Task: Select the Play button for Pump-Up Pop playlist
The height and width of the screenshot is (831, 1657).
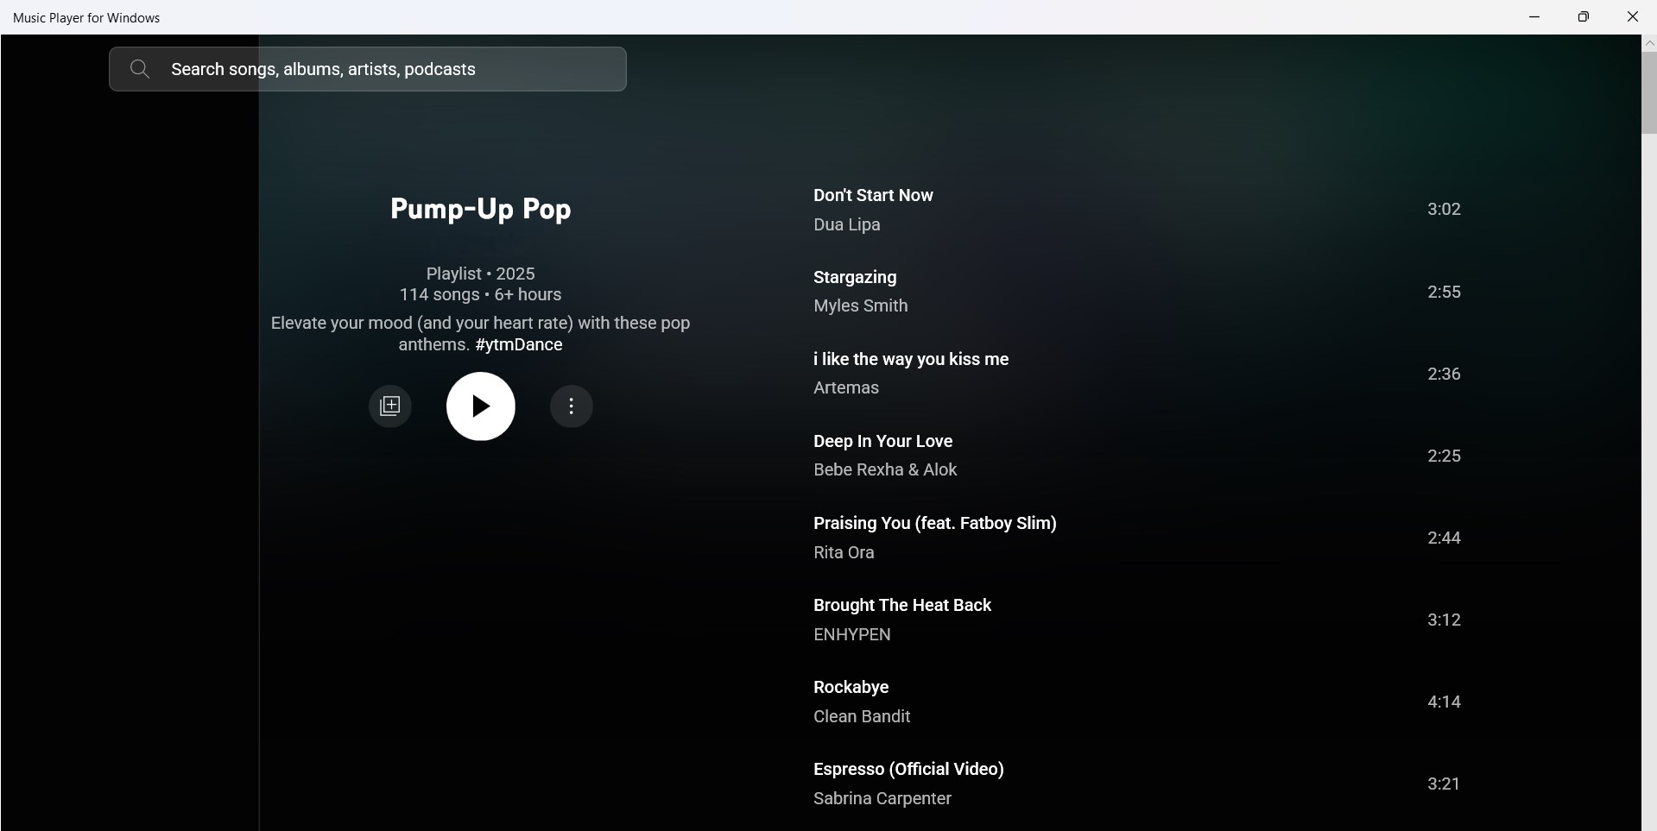Action: pyautogui.click(x=481, y=406)
